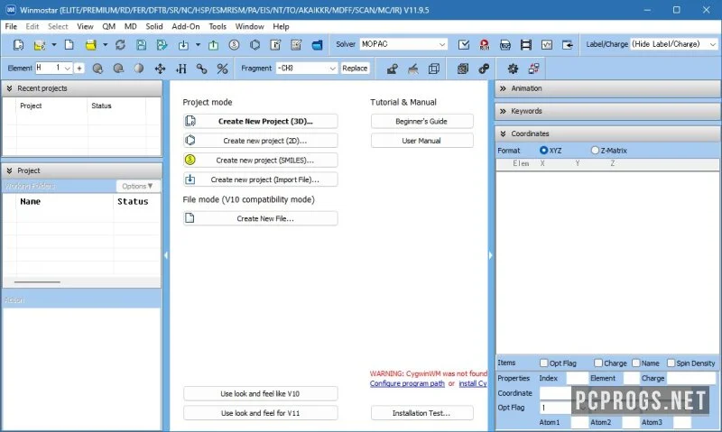722x432 pixels.
Task: Open the View menu
Action: [x=85, y=26]
